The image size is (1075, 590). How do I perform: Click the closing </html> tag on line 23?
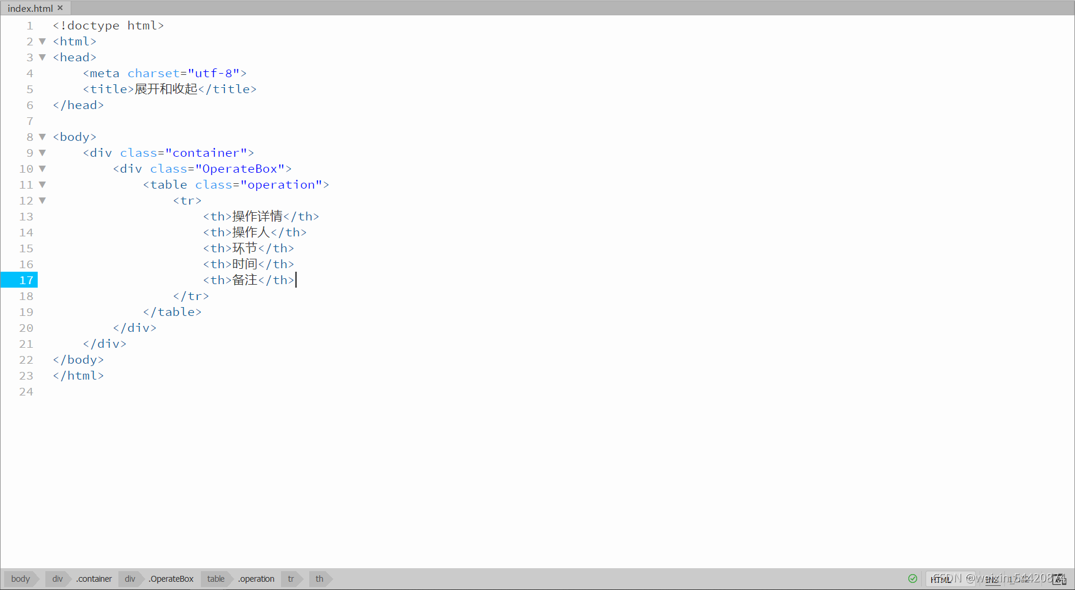click(x=78, y=375)
